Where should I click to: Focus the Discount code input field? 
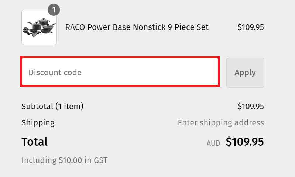coord(120,72)
